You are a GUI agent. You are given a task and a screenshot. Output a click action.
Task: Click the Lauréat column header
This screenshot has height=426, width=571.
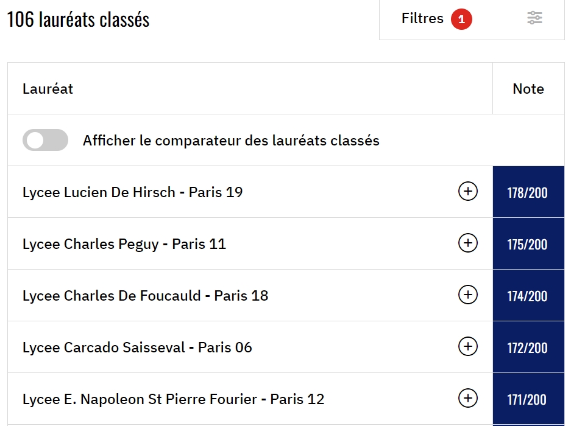point(48,89)
